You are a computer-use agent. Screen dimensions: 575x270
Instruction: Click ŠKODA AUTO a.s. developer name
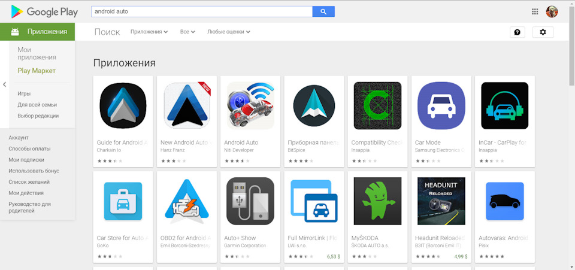click(370, 245)
